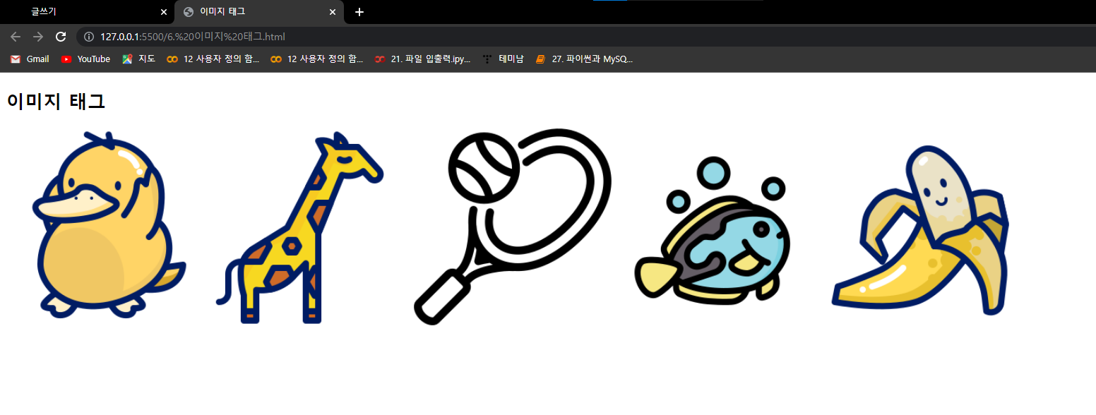Open '27. 파이썬과 MySQ...' bookmark

tap(584, 59)
